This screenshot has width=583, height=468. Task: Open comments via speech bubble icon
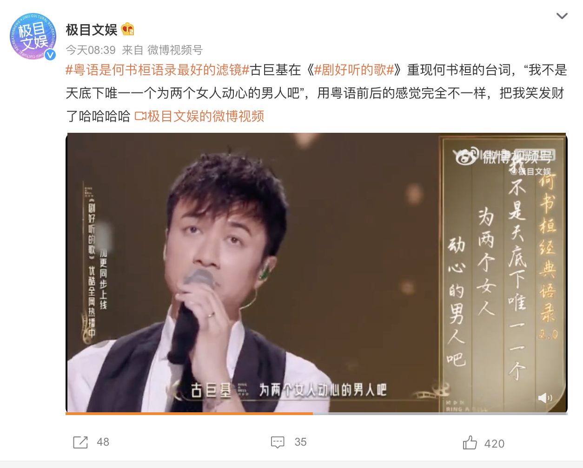[278, 442]
